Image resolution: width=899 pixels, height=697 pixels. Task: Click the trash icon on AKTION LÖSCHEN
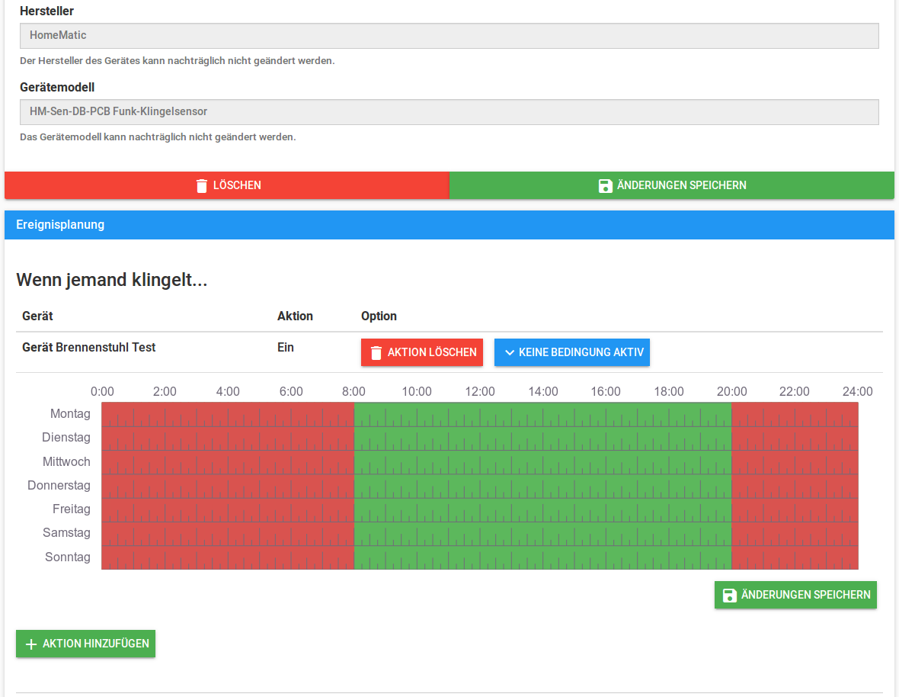pos(376,352)
